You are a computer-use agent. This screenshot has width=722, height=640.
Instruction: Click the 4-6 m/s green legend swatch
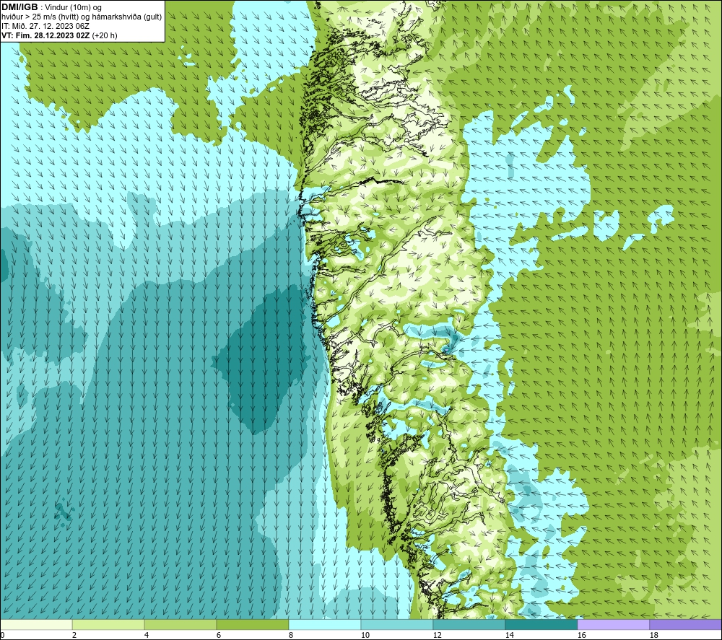pyautogui.click(x=180, y=624)
